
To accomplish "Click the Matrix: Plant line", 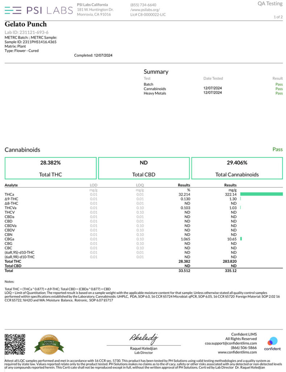I will click(x=15, y=46).
